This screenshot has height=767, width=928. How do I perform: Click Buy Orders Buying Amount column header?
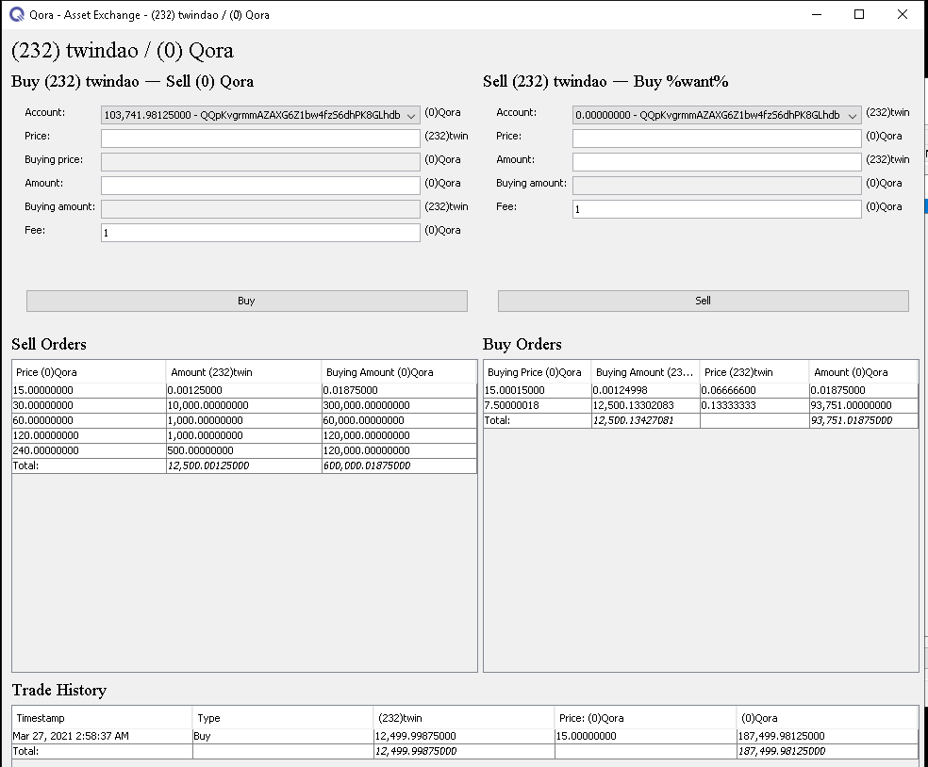(x=645, y=372)
